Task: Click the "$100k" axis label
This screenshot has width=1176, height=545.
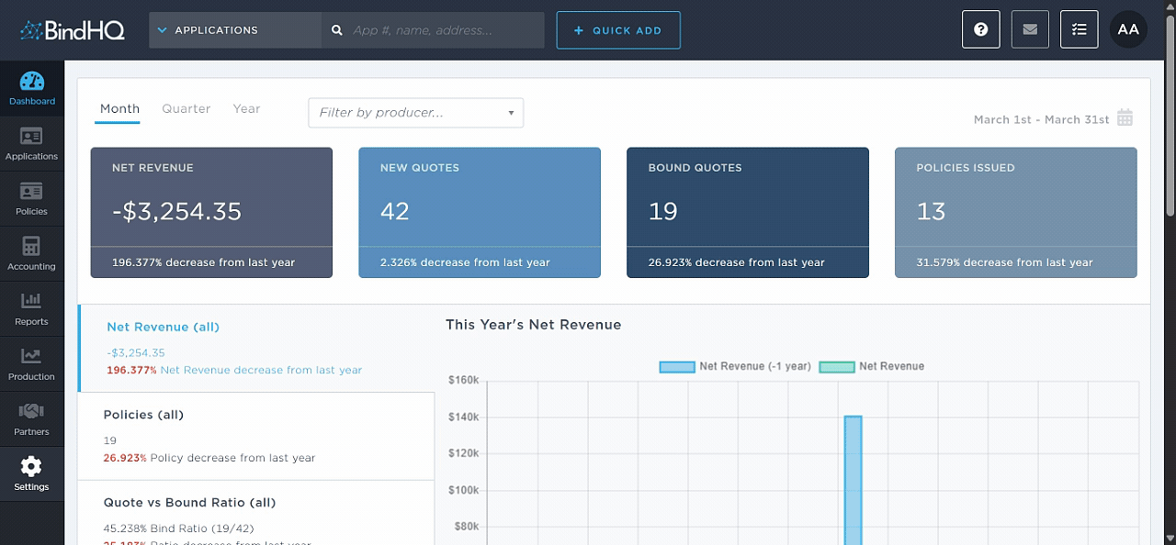Action: click(x=464, y=490)
